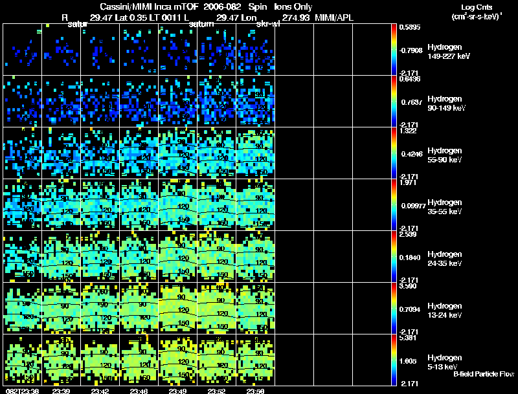Image resolution: width=518 pixels, height=394 pixels.
Task: Click the B-field Particle Flow legend text
Action: (x=483, y=374)
